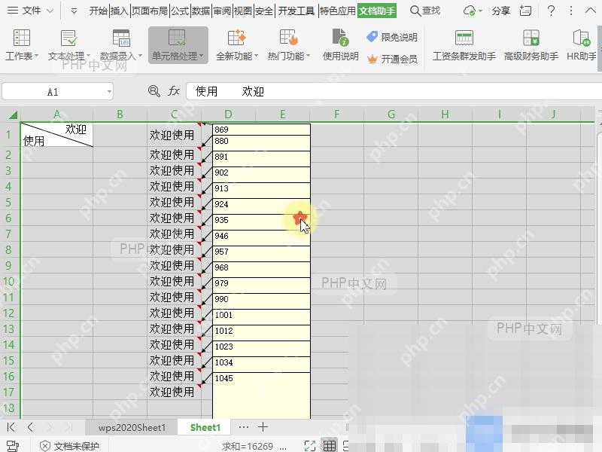Click the 数据录入 icon
Image resolution: width=602 pixels, height=452 pixels.
(x=121, y=38)
